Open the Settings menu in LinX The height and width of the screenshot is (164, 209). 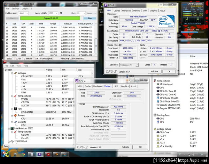point(15,8)
